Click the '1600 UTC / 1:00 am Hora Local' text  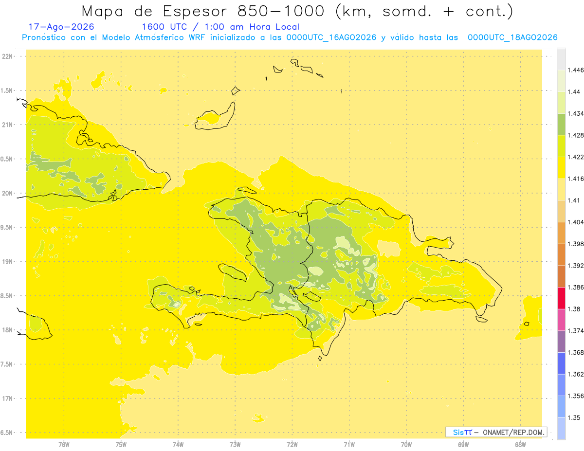[220, 27]
